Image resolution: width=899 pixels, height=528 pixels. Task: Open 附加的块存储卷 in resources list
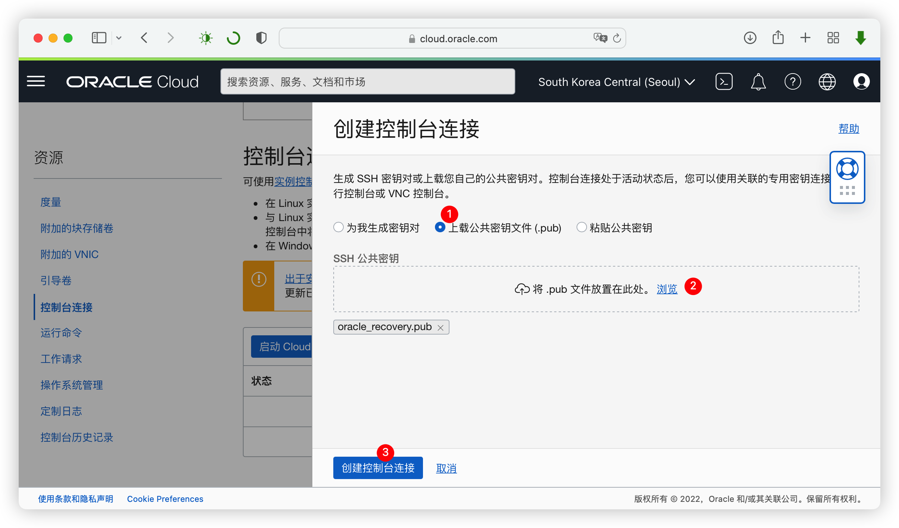pos(77,228)
